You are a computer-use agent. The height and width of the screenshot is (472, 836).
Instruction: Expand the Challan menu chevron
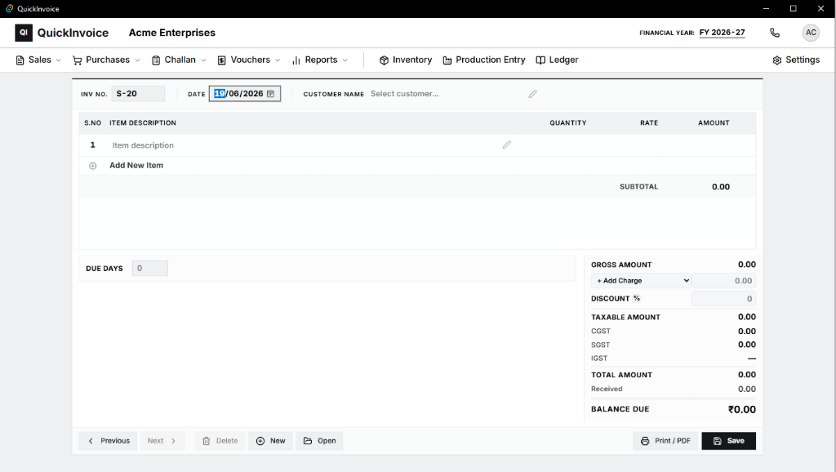[203, 60]
